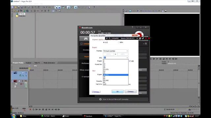The width and height of the screenshot is (211, 118).
Task: Click Play in Vegas timeline transport
Action: 40,109
